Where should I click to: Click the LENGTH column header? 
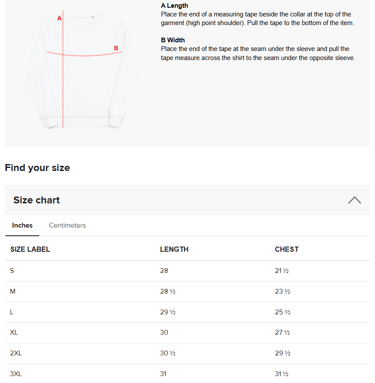pyautogui.click(x=174, y=249)
